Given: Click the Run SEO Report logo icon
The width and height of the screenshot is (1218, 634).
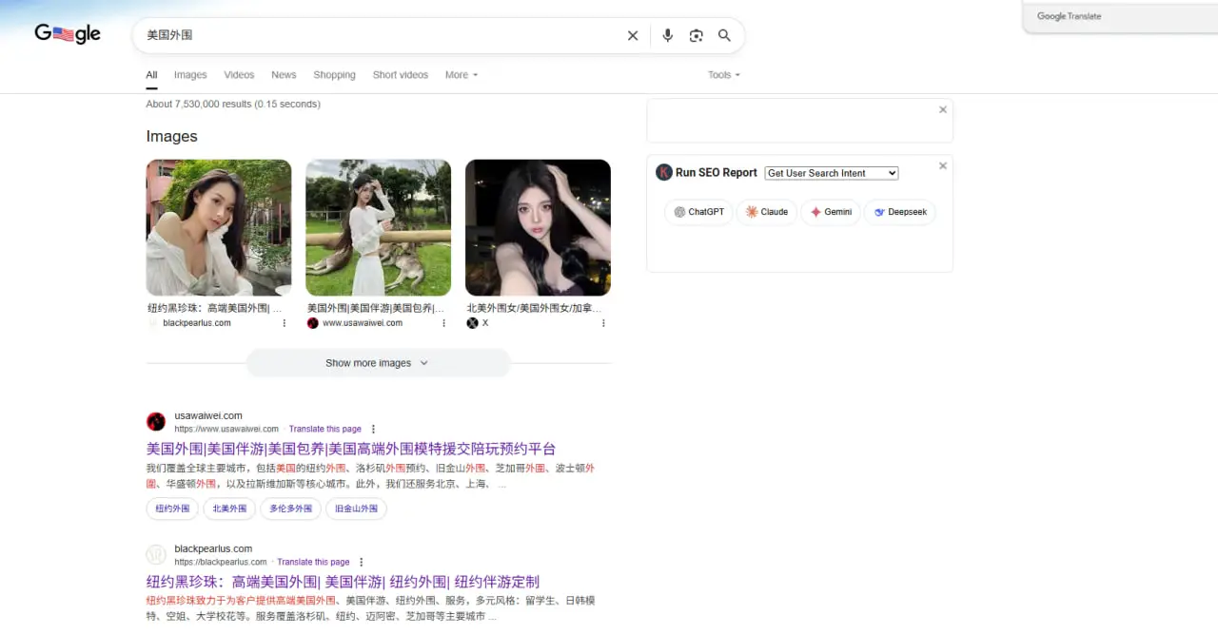Looking at the screenshot, I should click(x=664, y=172).
